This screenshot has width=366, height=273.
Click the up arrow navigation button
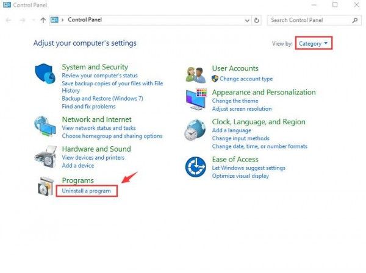pos(43,20)
